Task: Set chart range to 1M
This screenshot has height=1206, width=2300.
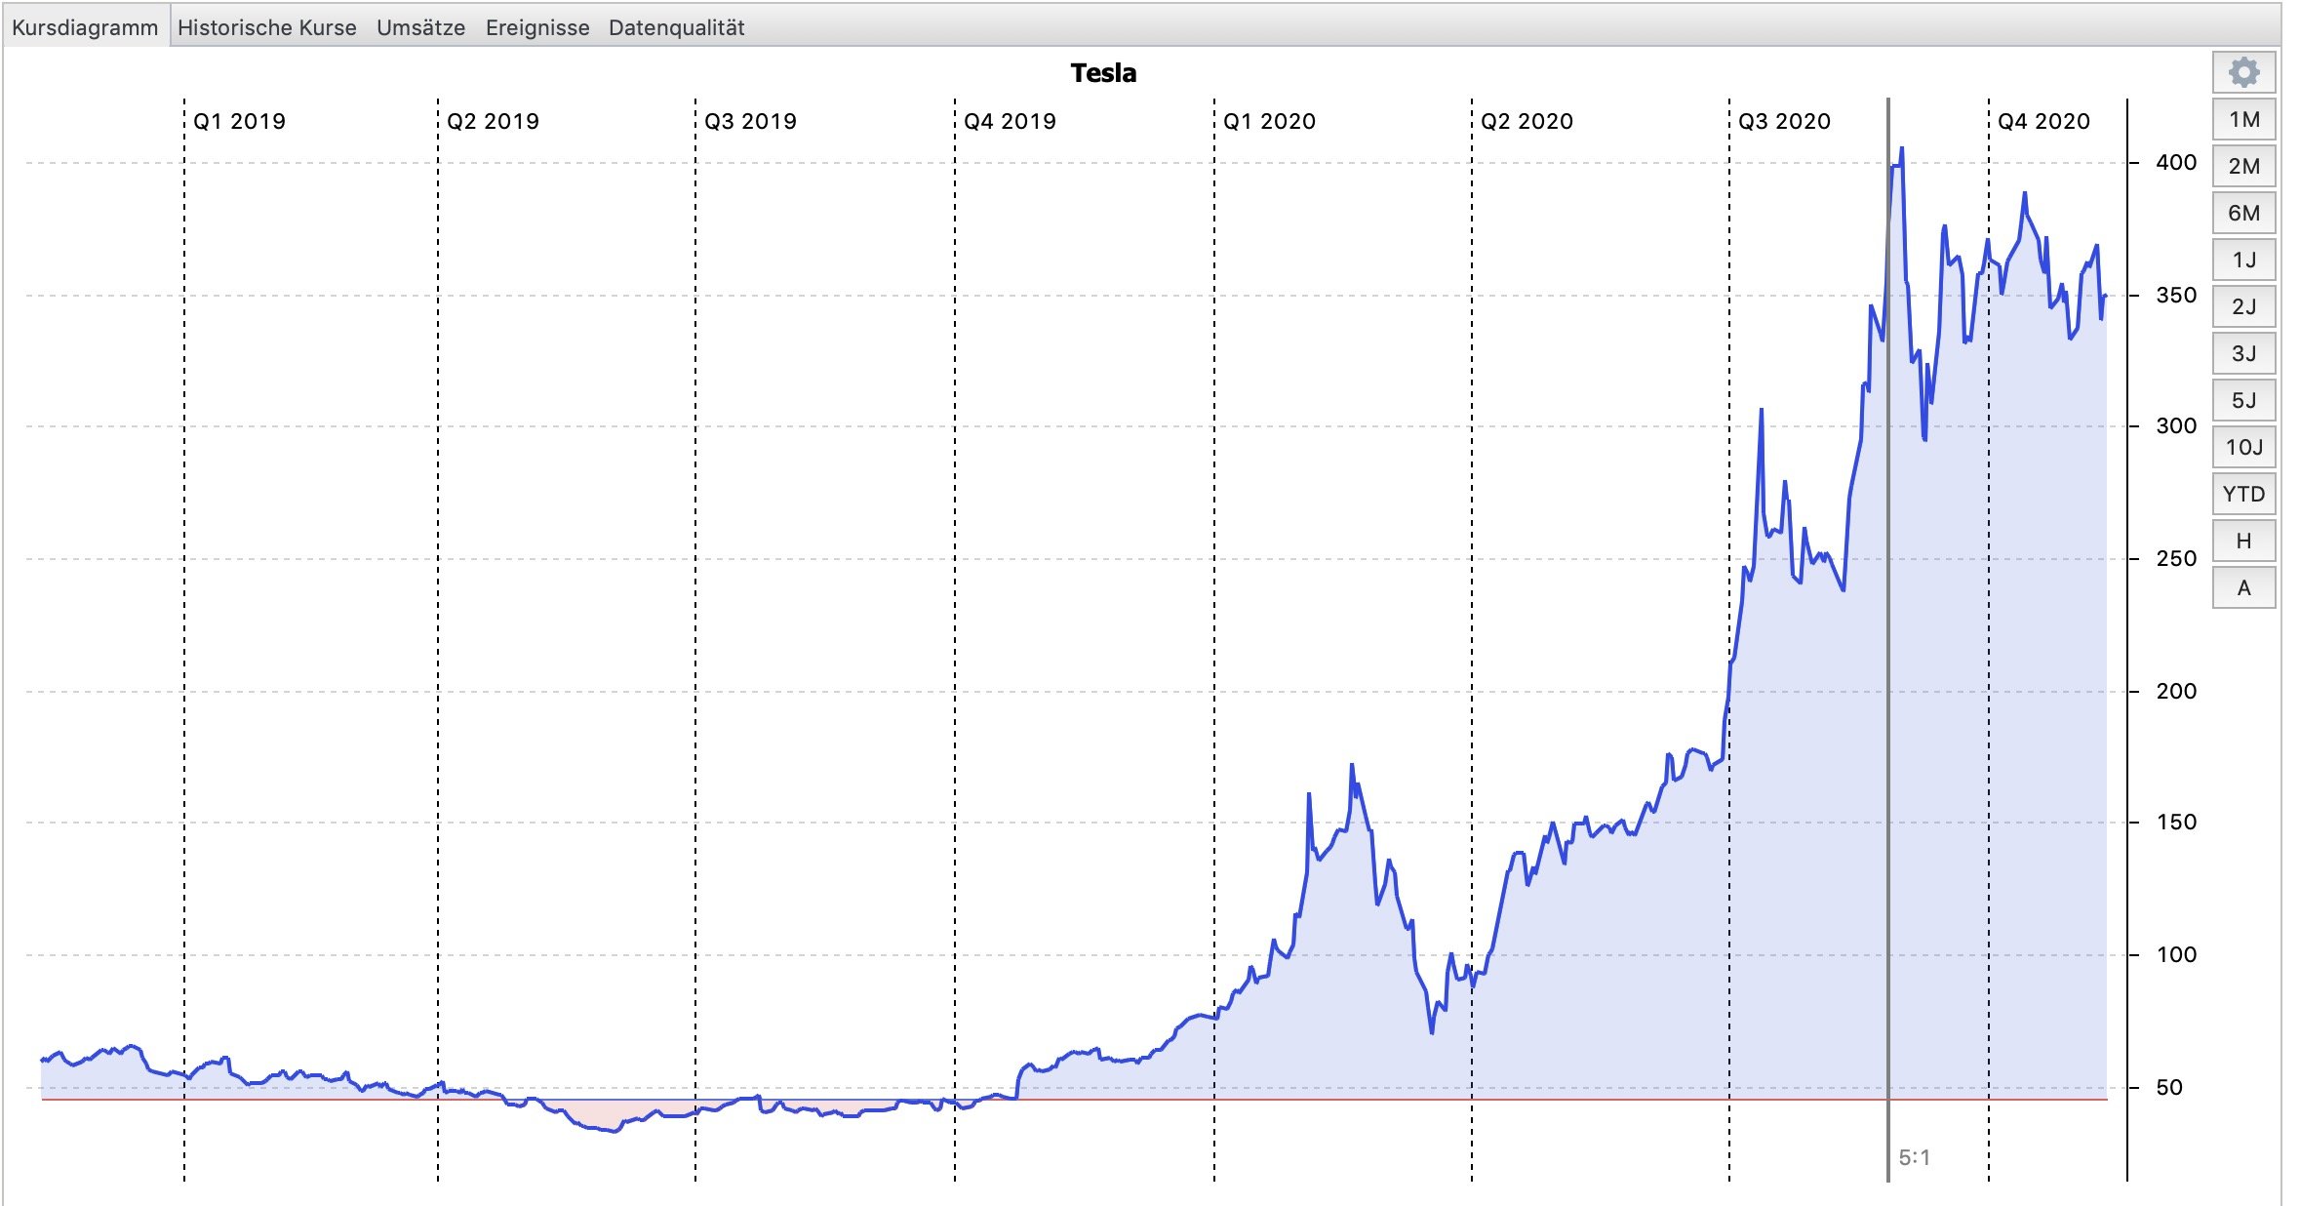Action: click(2243, 119)
